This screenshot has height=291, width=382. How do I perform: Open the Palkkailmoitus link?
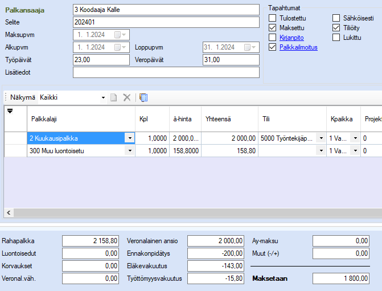click(298, 47)
